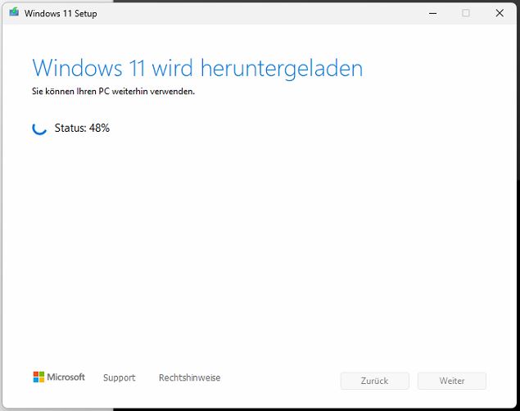The width and height of the screenshot is (520, 411).
Task: Click the four-color Microsoft logo squares
Action: 38,377
